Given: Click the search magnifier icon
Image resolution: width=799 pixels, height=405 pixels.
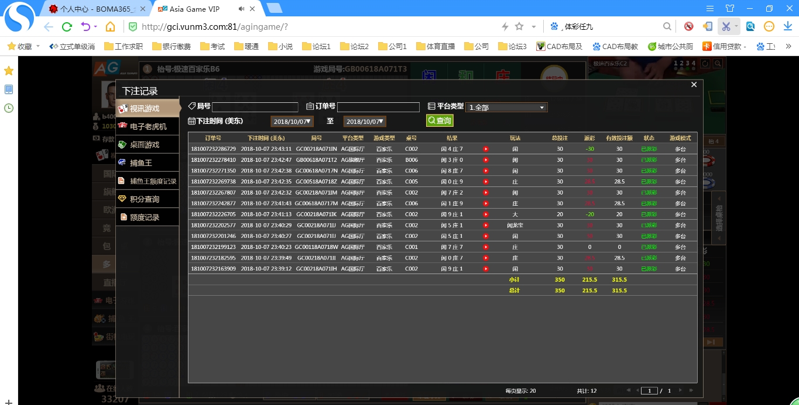Looking at the screenshot, I should click(x=667, y=26).
